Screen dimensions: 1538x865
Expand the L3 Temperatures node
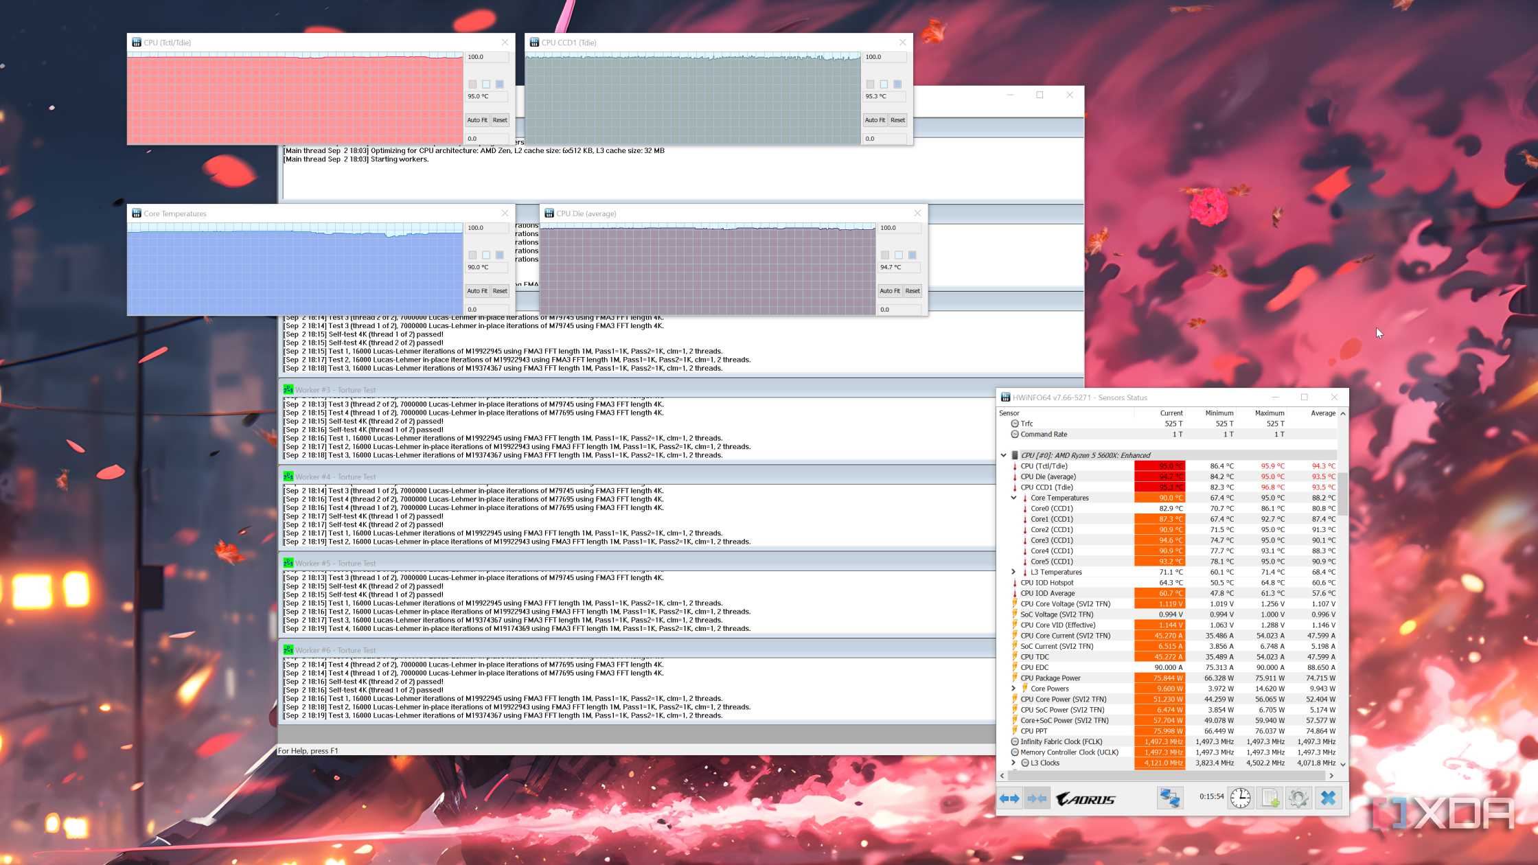coord(1013,572)
